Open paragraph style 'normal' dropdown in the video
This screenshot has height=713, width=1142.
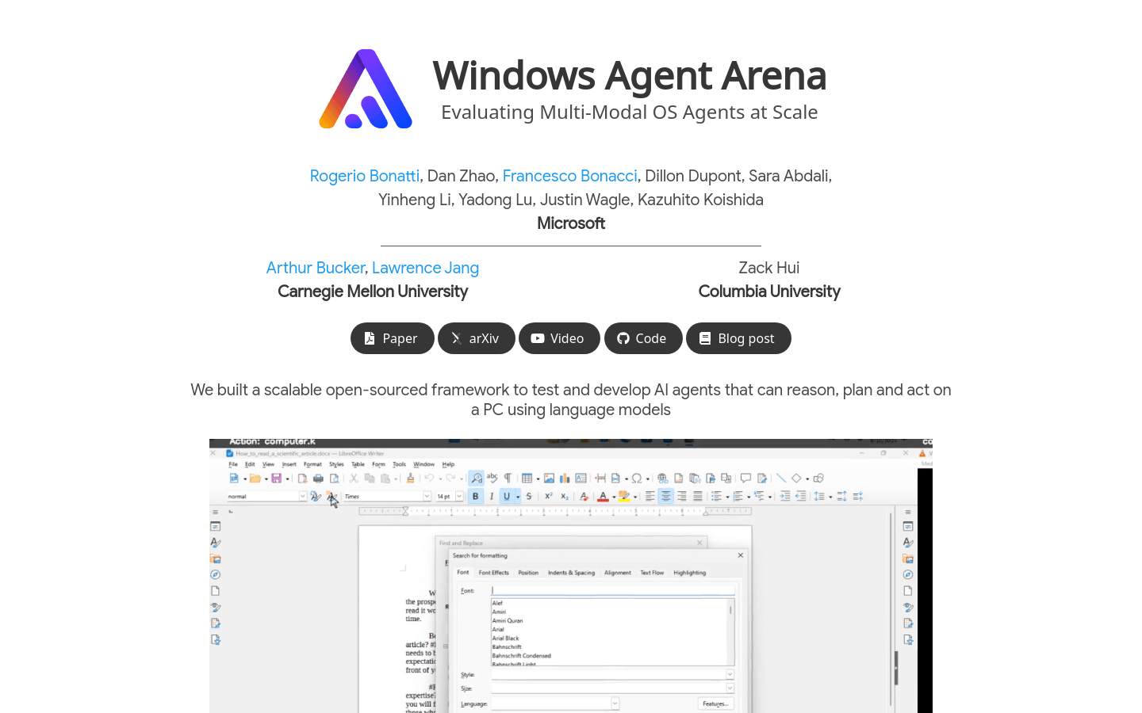(303, 497)
